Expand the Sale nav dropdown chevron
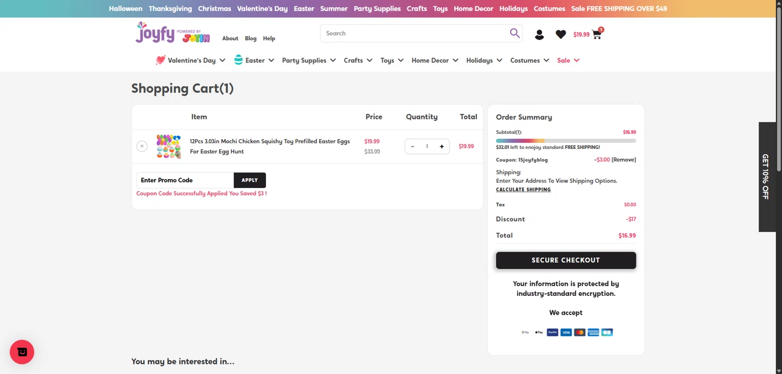Image resolution: width=782 pixels, height=374 pixels. click(576, 60)
